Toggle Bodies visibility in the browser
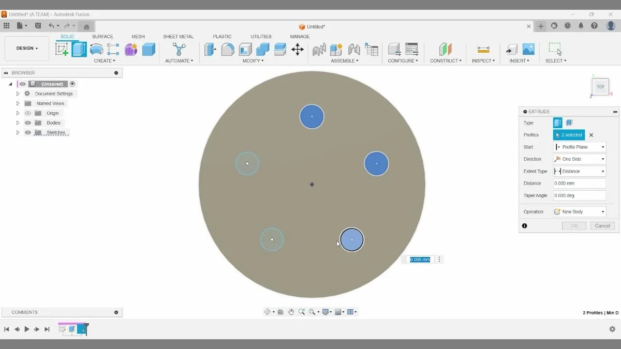The image size is (621, 349). click(x=28, y=123)
